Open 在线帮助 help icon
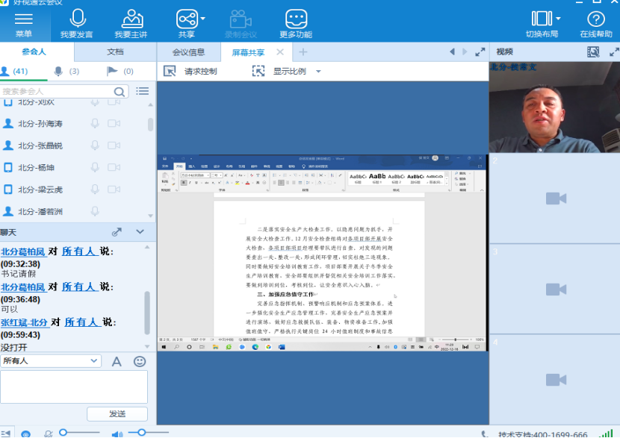 (x=595, y=19)
